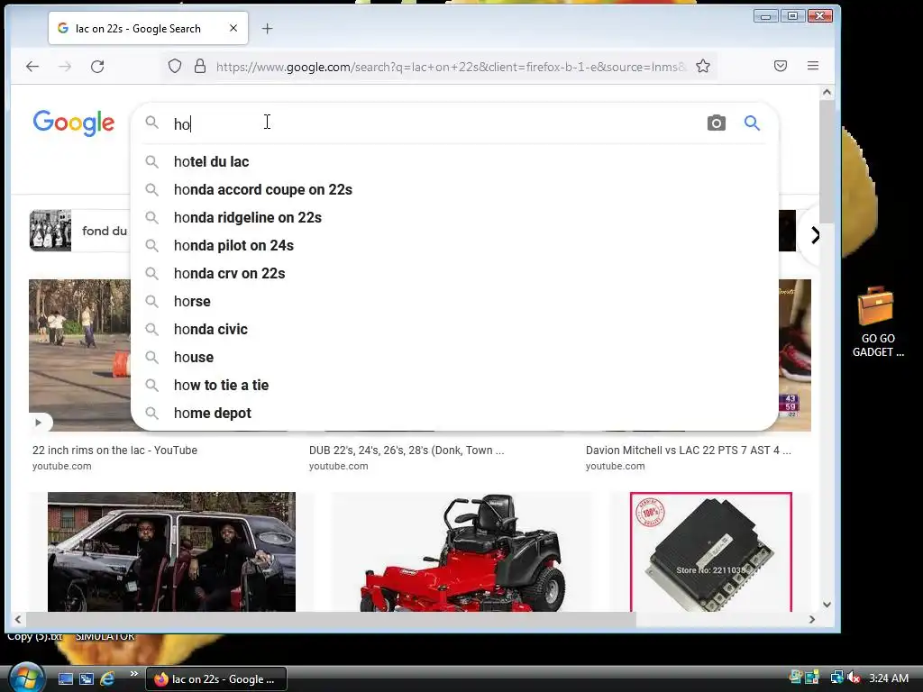This screenshot has width=923, height=692.
Task: Click the Firefox forward arrow
Action: coord(65,67)
